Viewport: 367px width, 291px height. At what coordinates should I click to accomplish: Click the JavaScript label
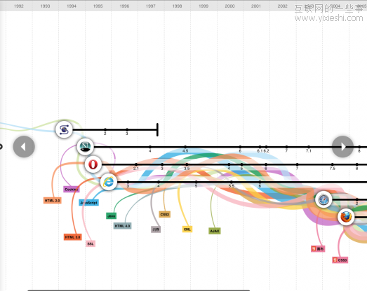pos(88,203)
